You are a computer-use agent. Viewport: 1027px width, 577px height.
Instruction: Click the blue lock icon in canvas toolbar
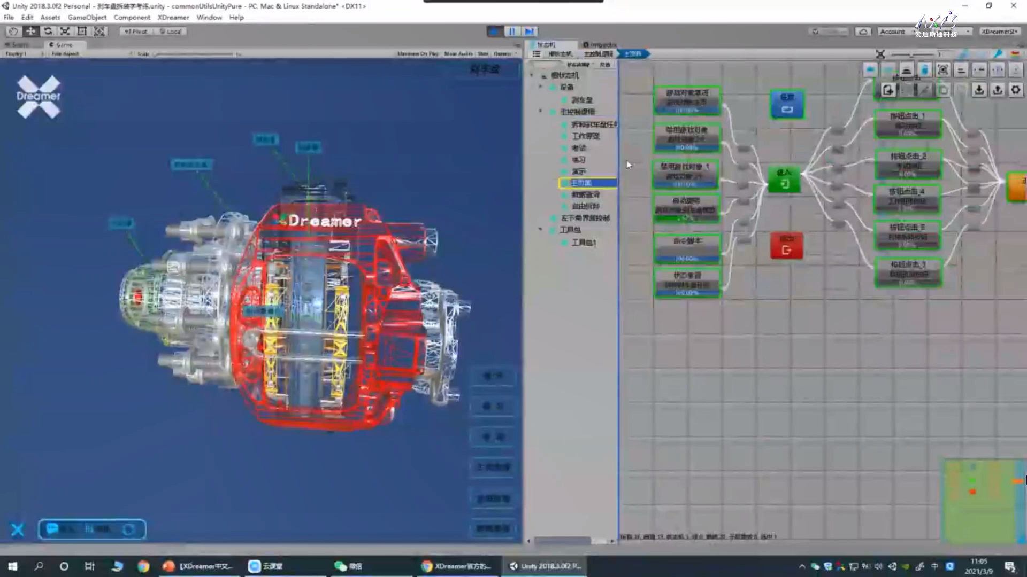pyautogui.click(x=925, y=70)
